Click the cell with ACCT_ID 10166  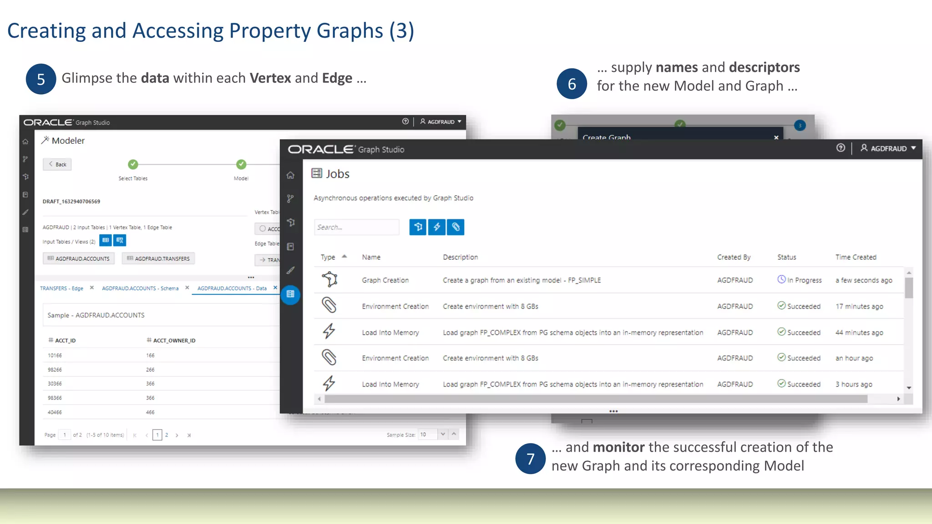55,355
